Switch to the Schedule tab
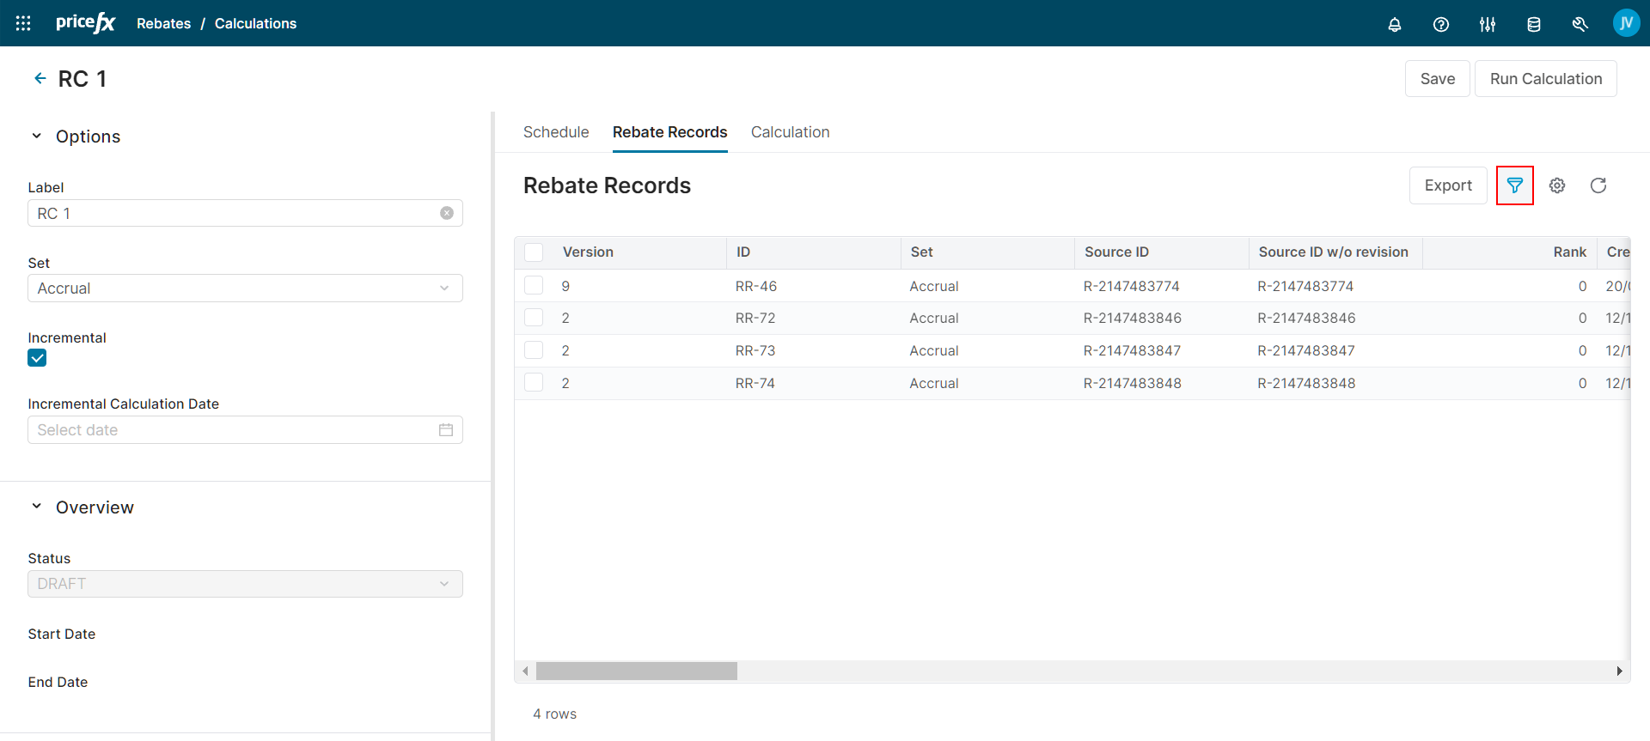1650x741 pixels. pyautogui.click(x=555, y=132)
